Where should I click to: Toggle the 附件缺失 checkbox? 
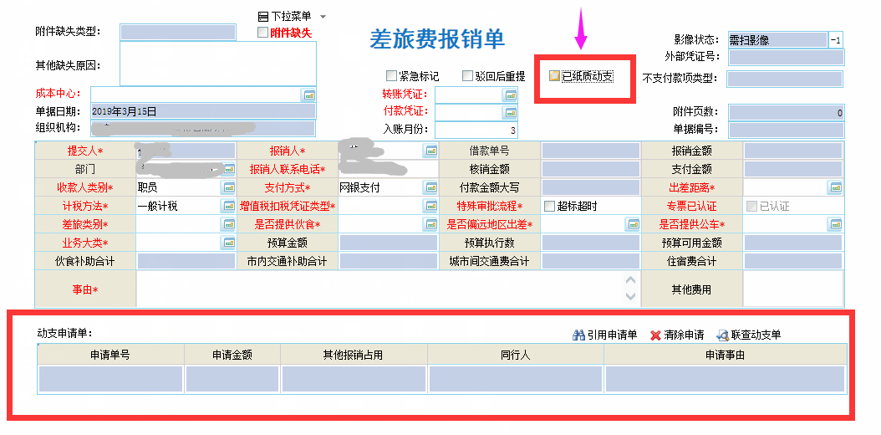click(x=262, y=33)
